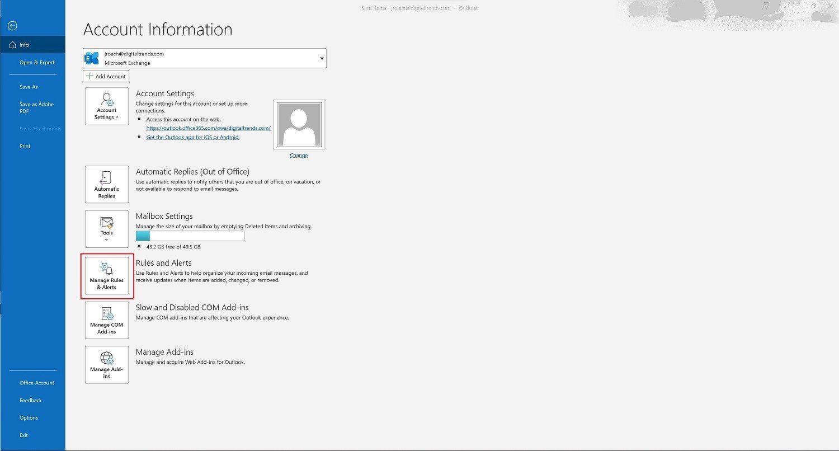Viewport: 839px width, 451px height.
Task: Click the Add Account button
Action: [x=106, y=76]
